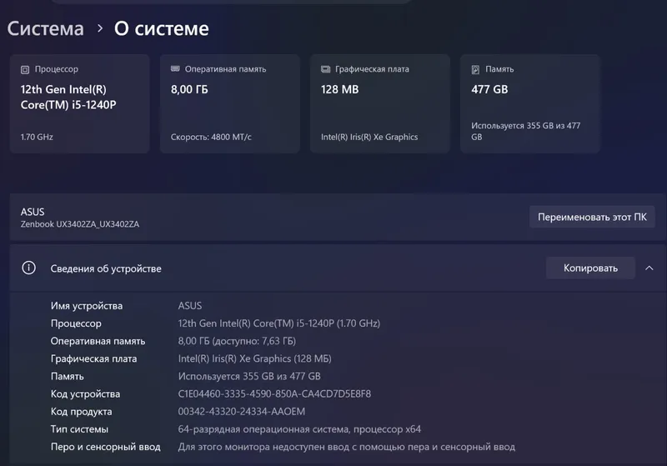The height and width of the screenshot is (466, 667).
Task: Click the RAM icon in Оперативная память card
Action: [175, 69]
